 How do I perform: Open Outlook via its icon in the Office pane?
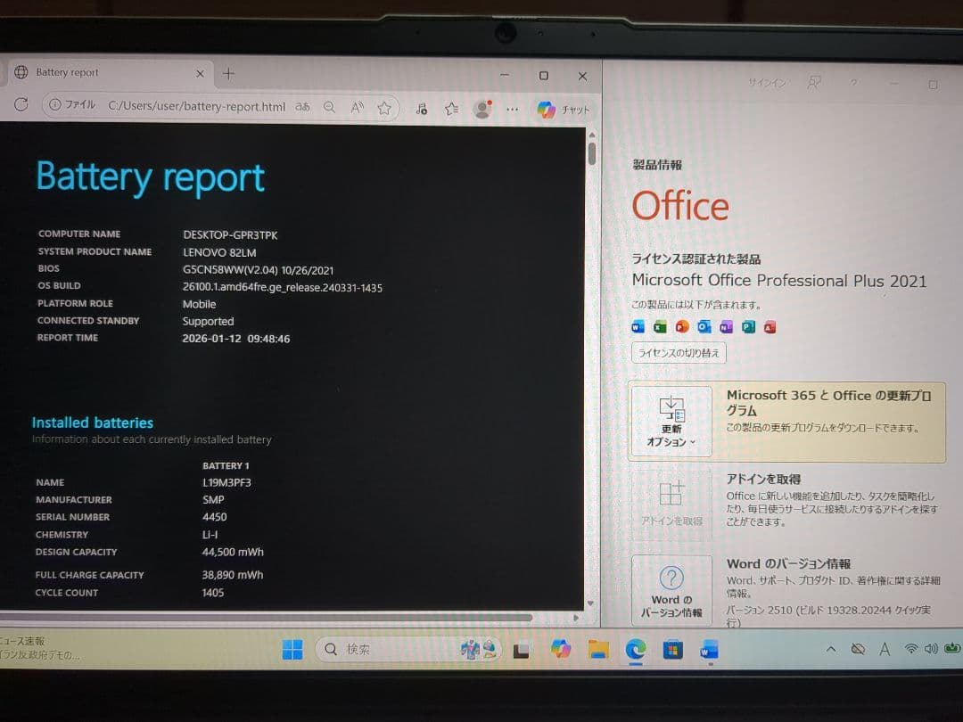click(703, 327)
